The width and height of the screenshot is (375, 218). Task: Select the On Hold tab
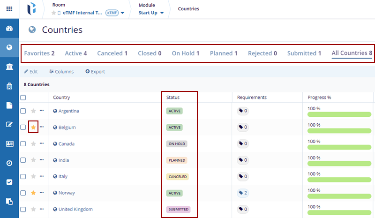pyautogui.click(x=186, y=53)
